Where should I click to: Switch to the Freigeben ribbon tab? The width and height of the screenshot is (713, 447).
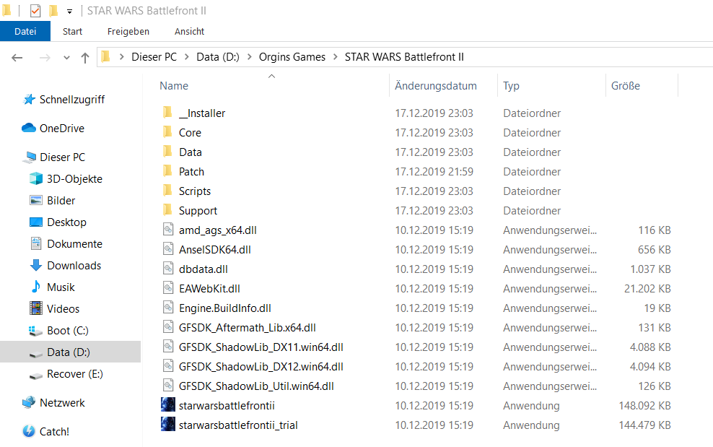coord(128,31)
